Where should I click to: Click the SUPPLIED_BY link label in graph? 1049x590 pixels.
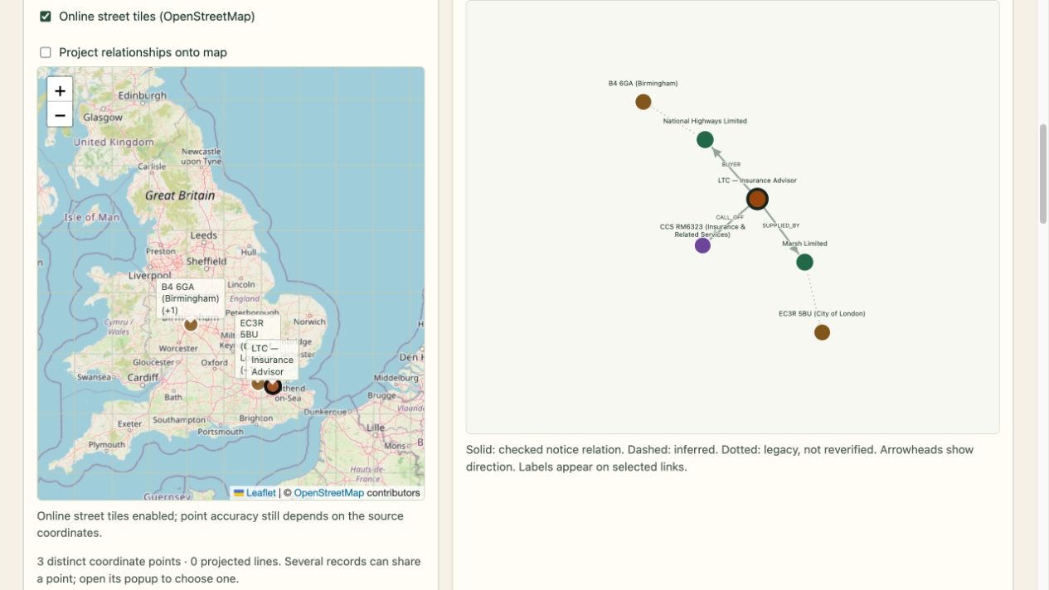(781, 225)
